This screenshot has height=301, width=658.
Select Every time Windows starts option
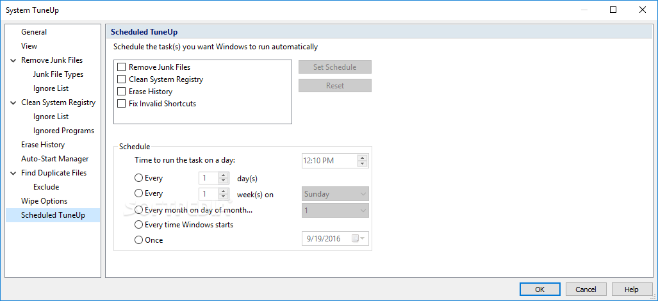tap(138, 225)
